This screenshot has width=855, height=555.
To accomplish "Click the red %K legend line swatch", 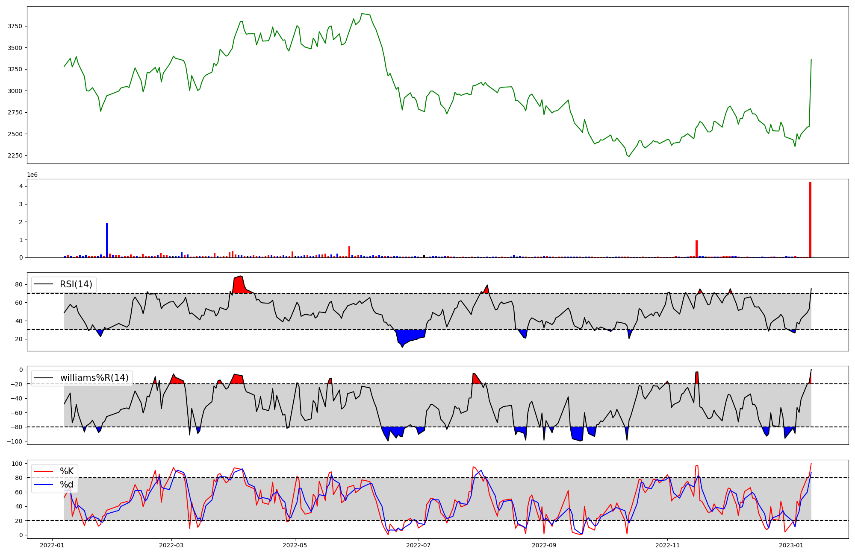I will (x=44, y=471).
